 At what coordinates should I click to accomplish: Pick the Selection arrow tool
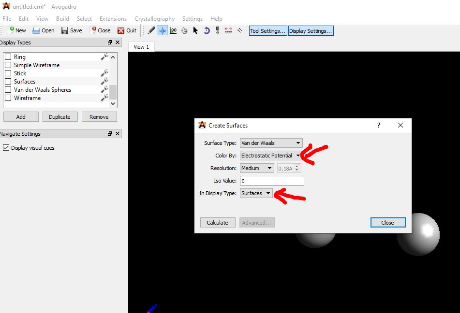coord(195,30)
